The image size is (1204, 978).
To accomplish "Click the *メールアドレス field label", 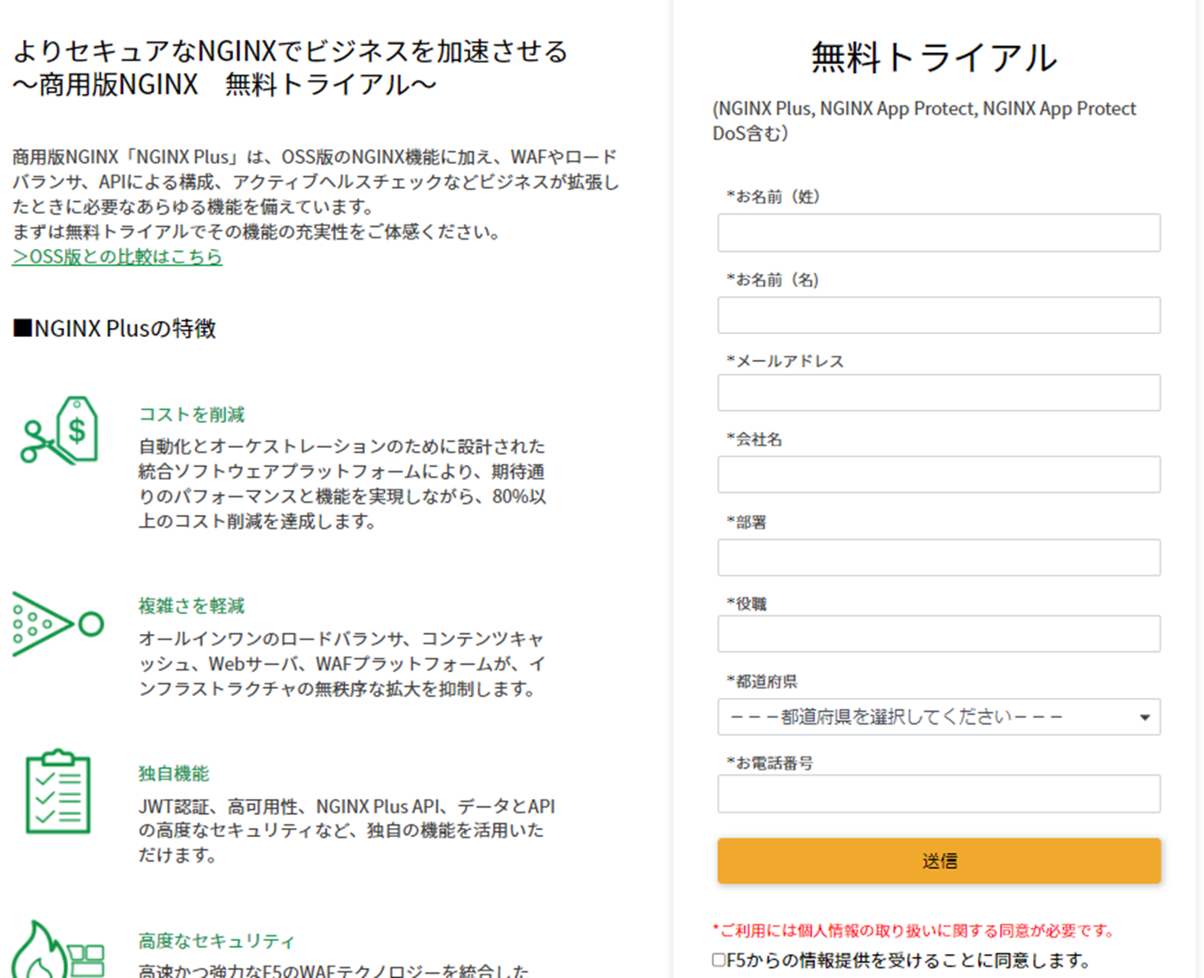I will pos(786,361).
